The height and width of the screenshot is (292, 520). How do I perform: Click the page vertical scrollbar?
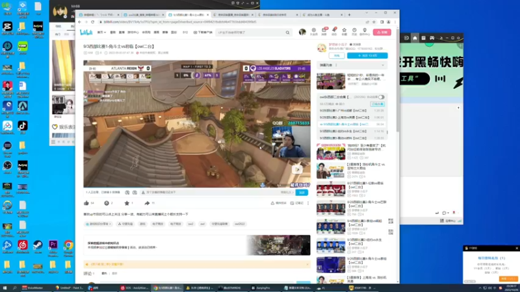click(x=398, y=79)
